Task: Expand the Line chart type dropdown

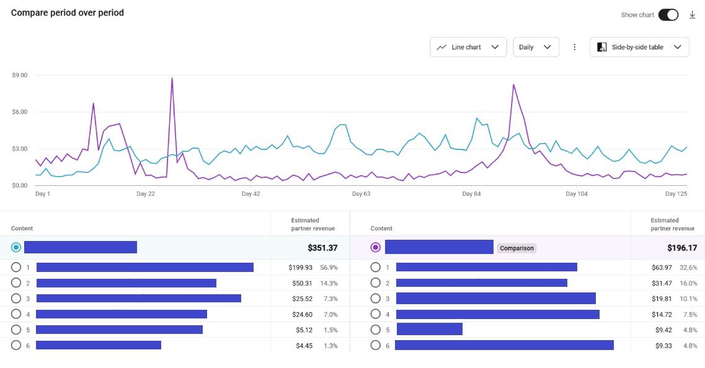Action: [x=468, y=47]
